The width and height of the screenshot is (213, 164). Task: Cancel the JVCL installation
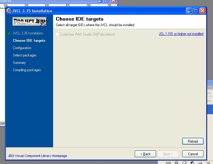click(x=193, y=154)
